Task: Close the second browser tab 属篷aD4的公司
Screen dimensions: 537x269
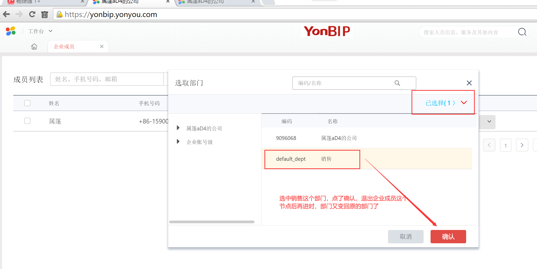Action: coord(168,2)
